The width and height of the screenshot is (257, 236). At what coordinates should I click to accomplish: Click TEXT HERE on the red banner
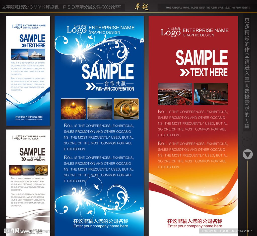click(x=209, y=72)
